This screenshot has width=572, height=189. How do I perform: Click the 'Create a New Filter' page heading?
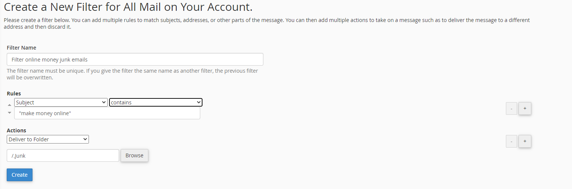[x=128, y=7]
